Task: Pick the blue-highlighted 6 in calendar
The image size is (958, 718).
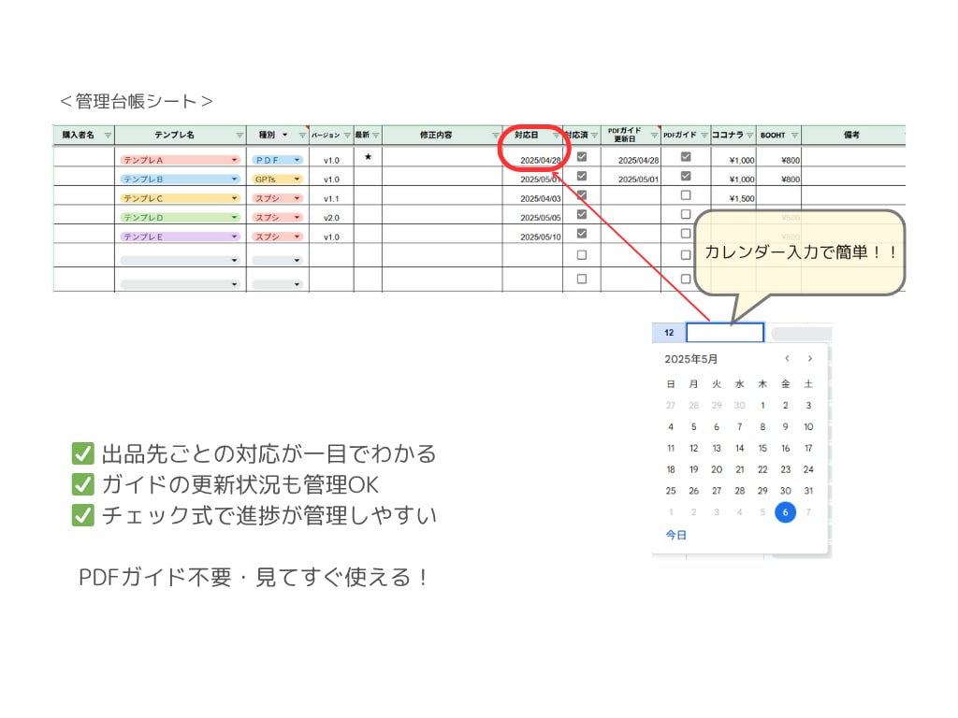Action: 785,512
